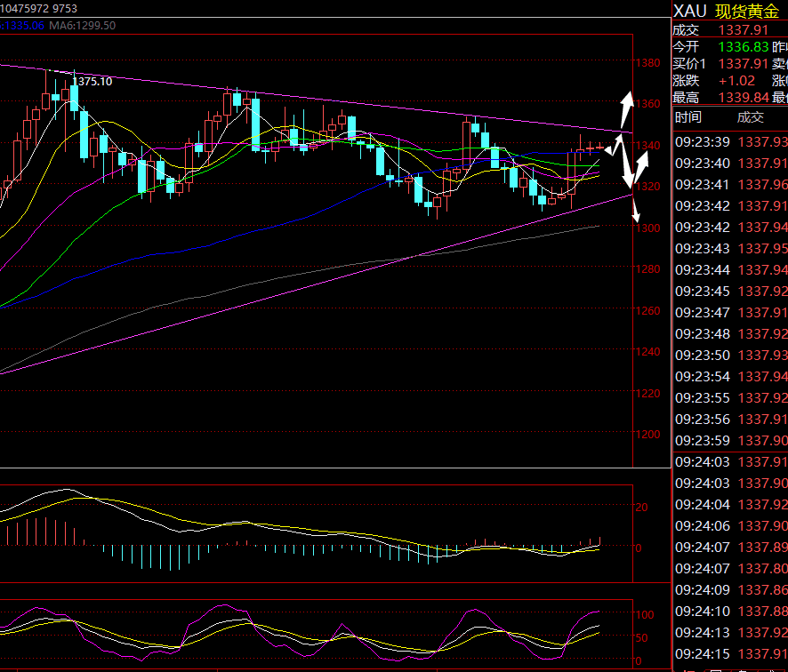Viewport: 788px width, 672px height.
Task: Select the 09:24:13 tick row
Action: tap(731, 632)
